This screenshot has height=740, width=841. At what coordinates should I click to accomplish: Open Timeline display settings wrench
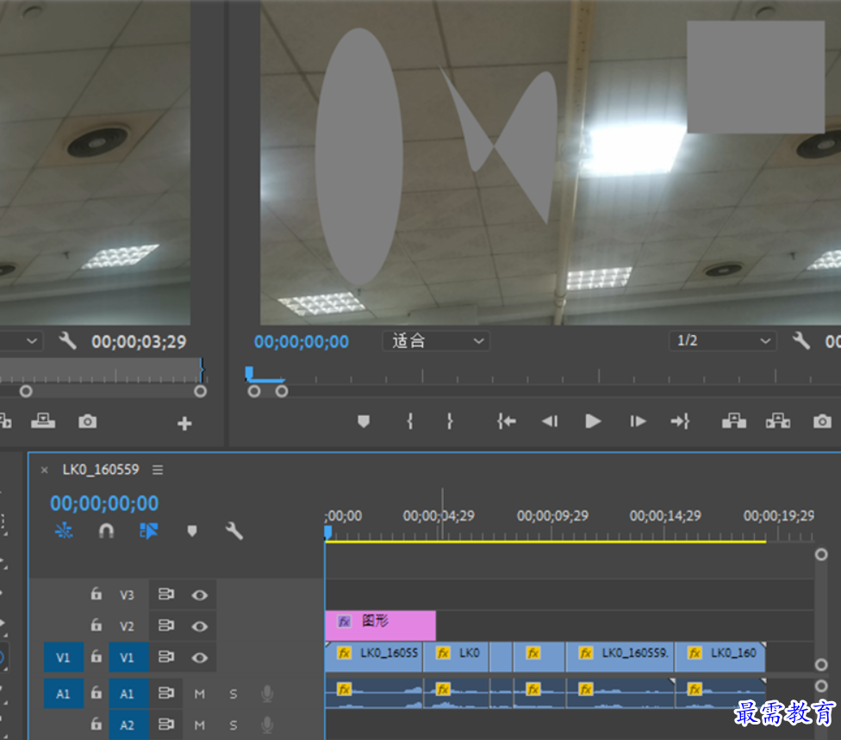(x=234, y=531)
